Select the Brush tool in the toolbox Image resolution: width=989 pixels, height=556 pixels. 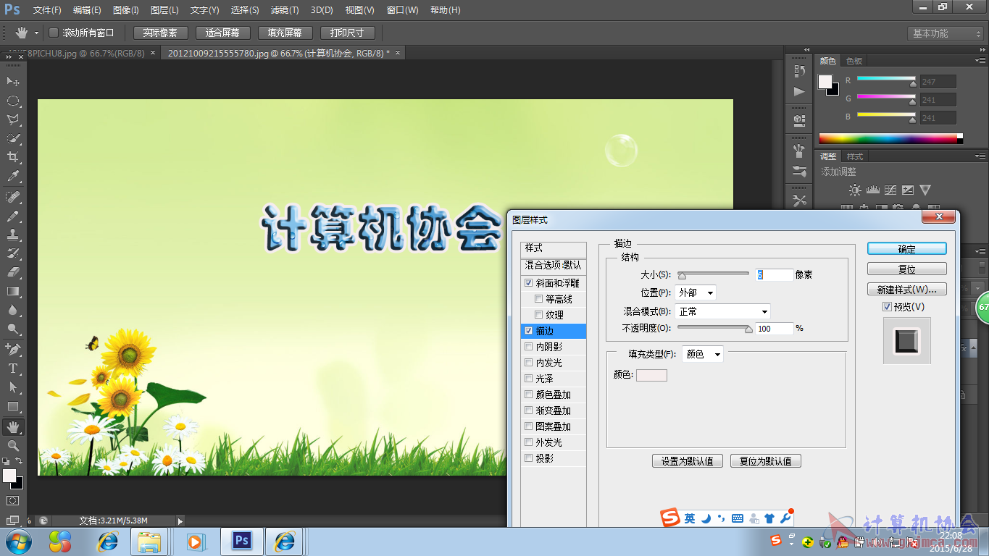(x=13, y=216)
